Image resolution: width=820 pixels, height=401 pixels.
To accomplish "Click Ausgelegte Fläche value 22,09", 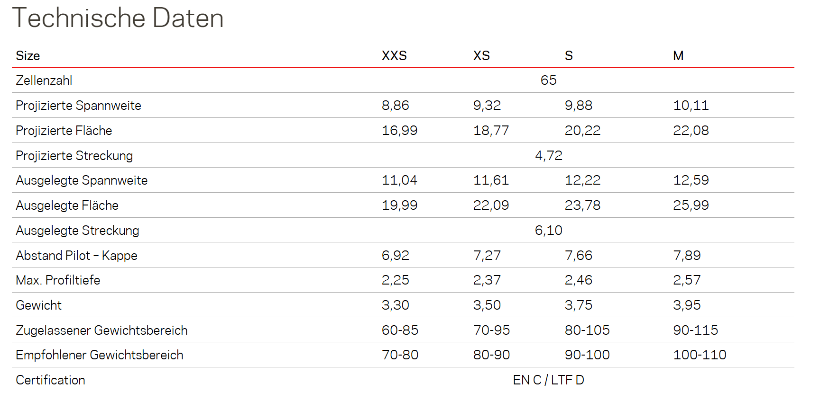I will point(491,205).
